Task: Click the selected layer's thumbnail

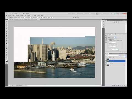Action: [108, 61]
